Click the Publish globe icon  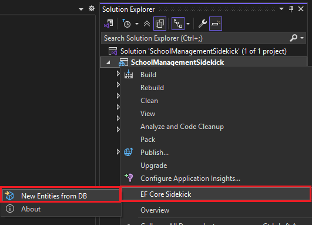click(128, 152)
